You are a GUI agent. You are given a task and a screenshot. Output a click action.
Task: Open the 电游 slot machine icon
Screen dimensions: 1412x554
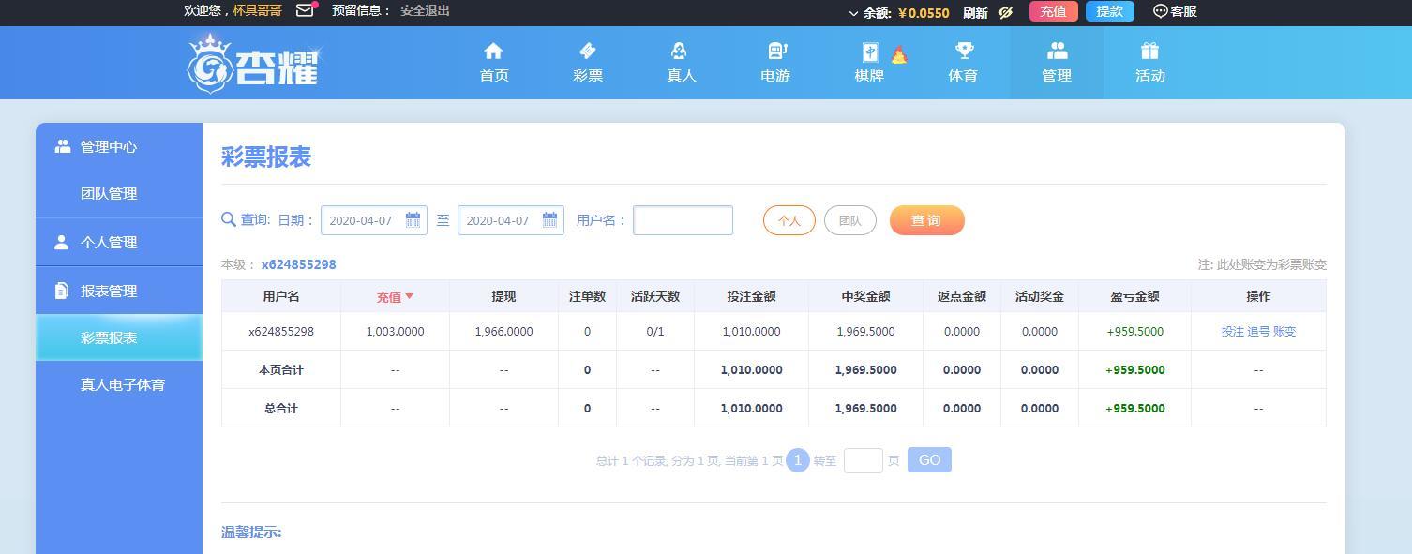pyautogui.click(x=776, y=51)
